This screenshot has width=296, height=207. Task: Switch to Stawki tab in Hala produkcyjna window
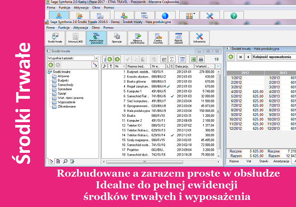click(x=263, y=161)
